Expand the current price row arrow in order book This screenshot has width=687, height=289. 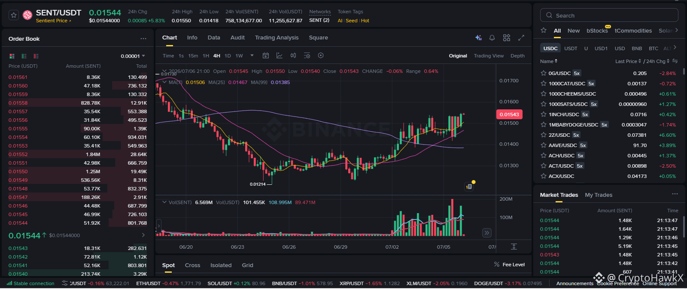[143, 235]
